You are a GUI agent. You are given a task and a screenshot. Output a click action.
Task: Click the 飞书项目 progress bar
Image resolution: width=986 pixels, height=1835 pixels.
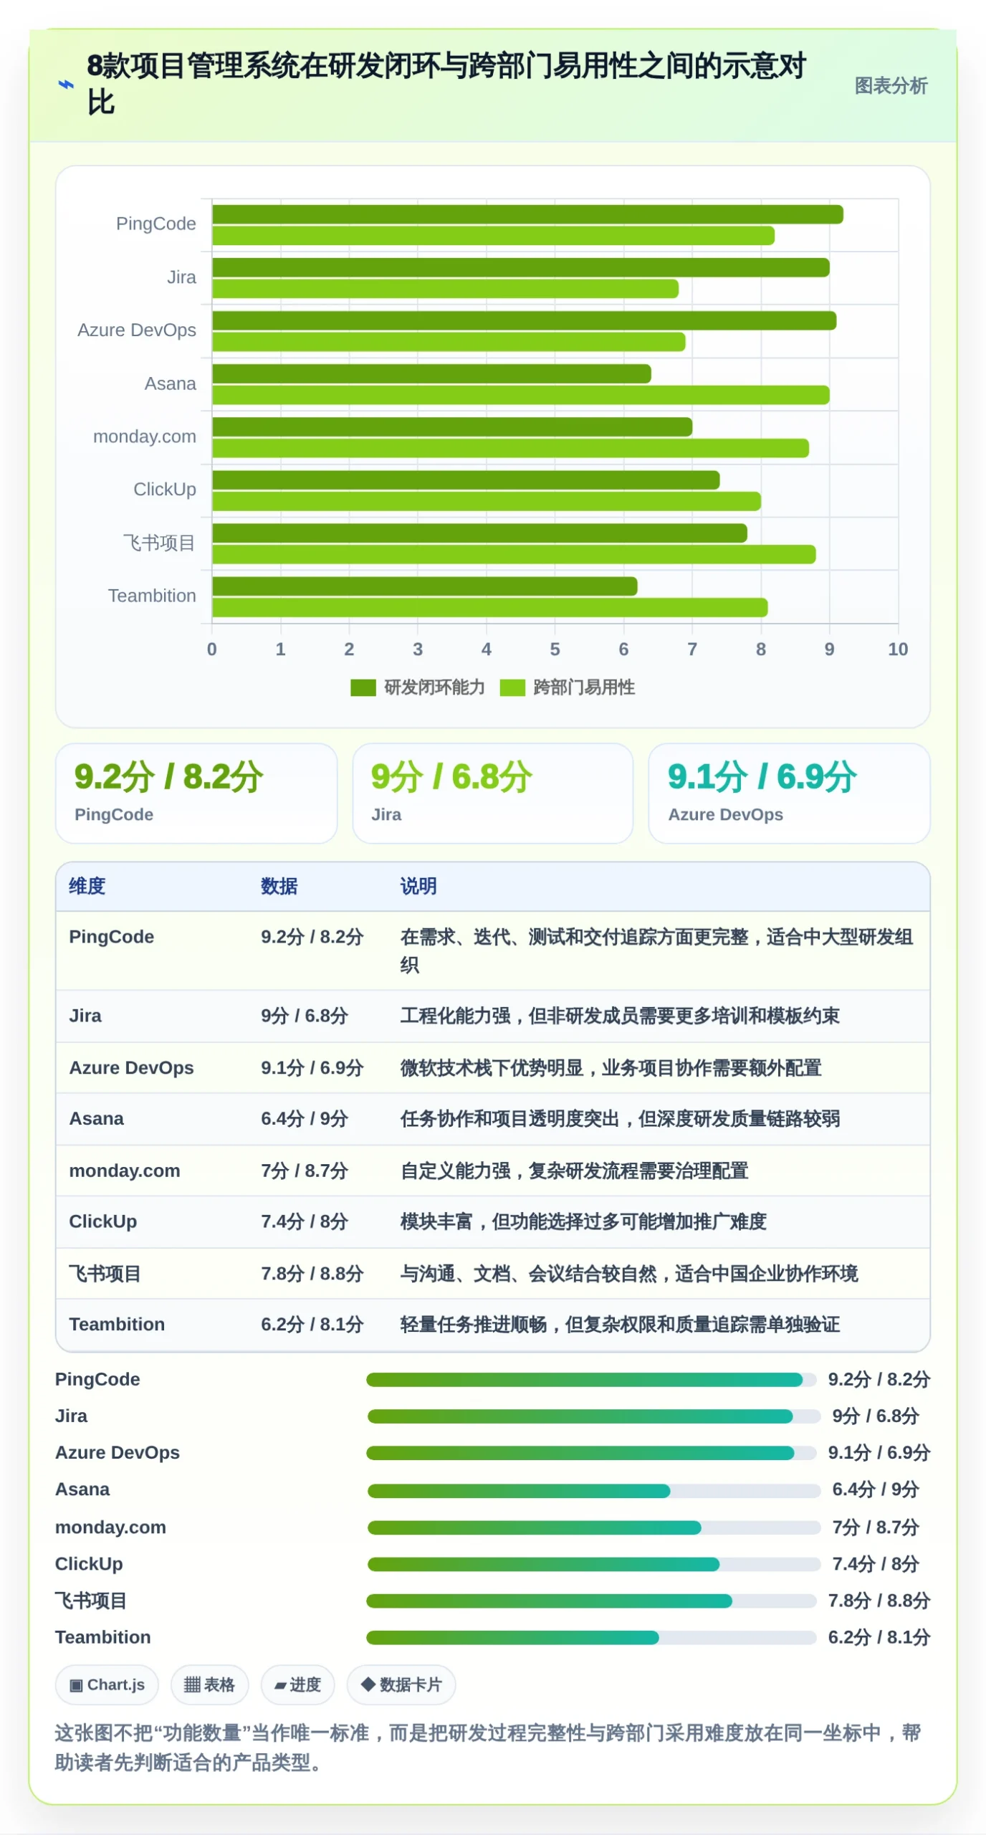(x=591, y=1600)
